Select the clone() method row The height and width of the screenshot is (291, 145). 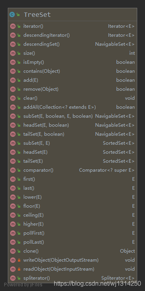72,251
